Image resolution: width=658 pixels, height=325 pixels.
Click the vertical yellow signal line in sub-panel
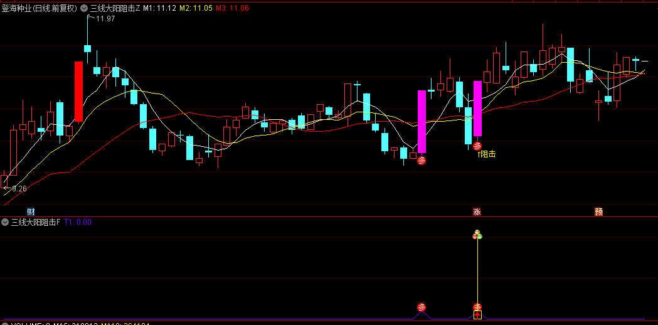(x=477, y=271)
